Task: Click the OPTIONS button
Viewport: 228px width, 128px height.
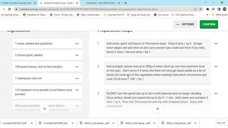Action: coord(185,25)
